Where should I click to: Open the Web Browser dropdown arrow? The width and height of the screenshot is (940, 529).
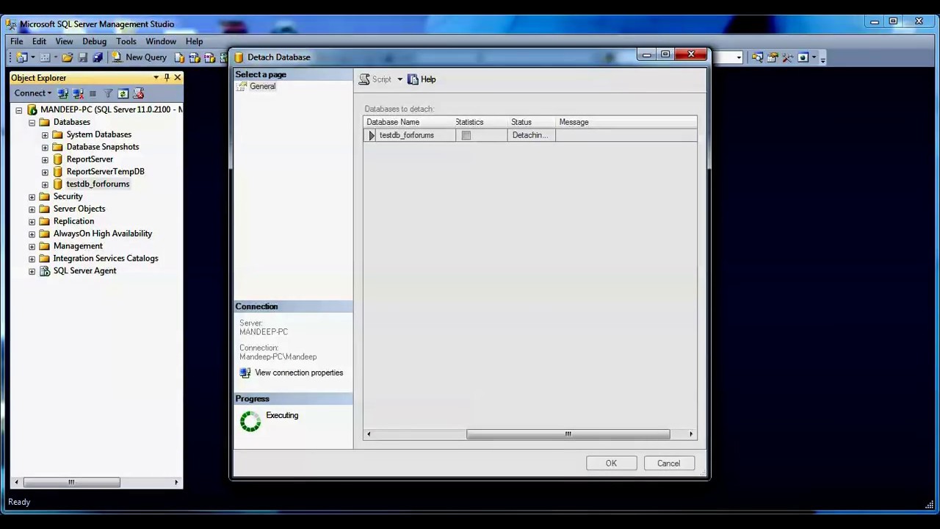tap(814, 57)
